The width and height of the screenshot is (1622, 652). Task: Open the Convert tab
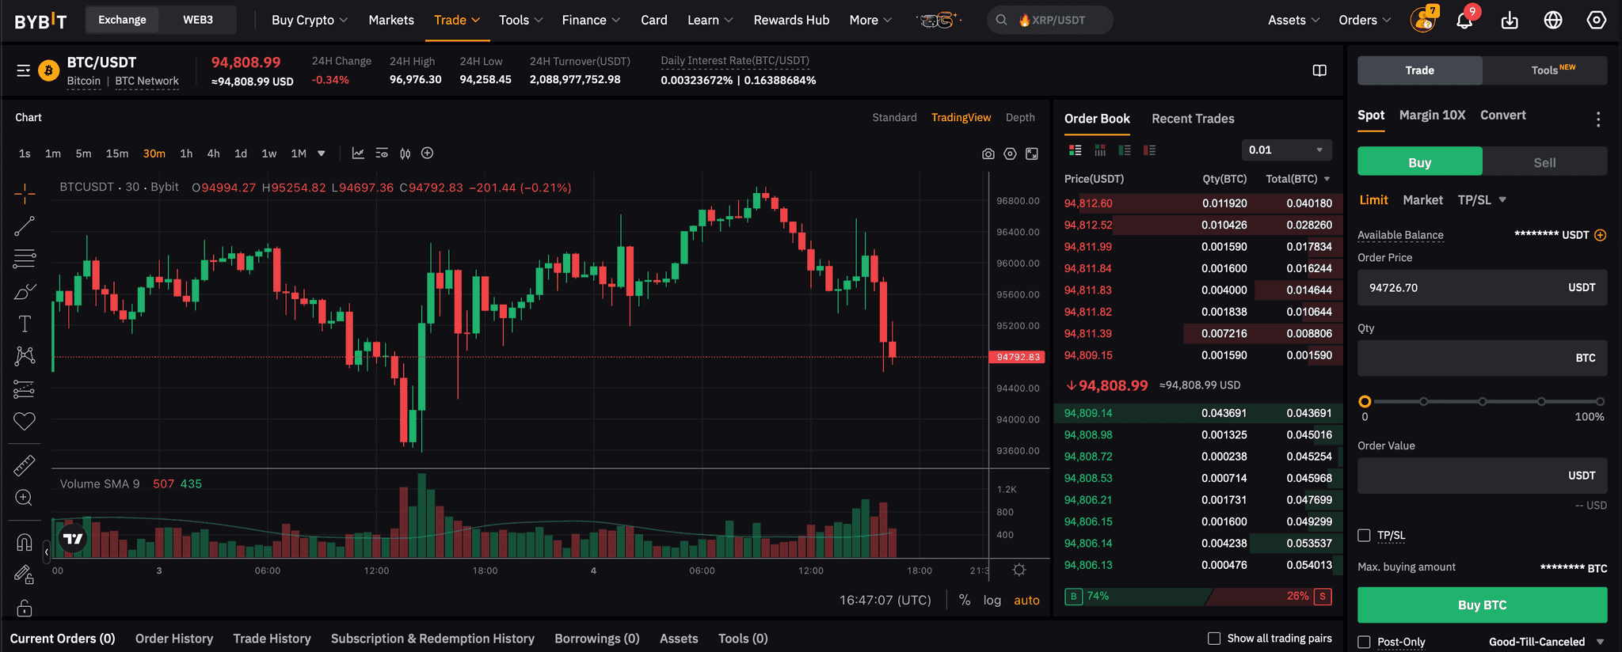tap(1502, 115)
